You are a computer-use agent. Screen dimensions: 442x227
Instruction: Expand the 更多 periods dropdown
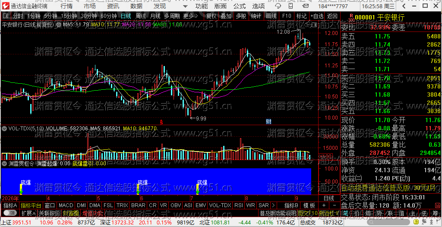pos(190,16)
